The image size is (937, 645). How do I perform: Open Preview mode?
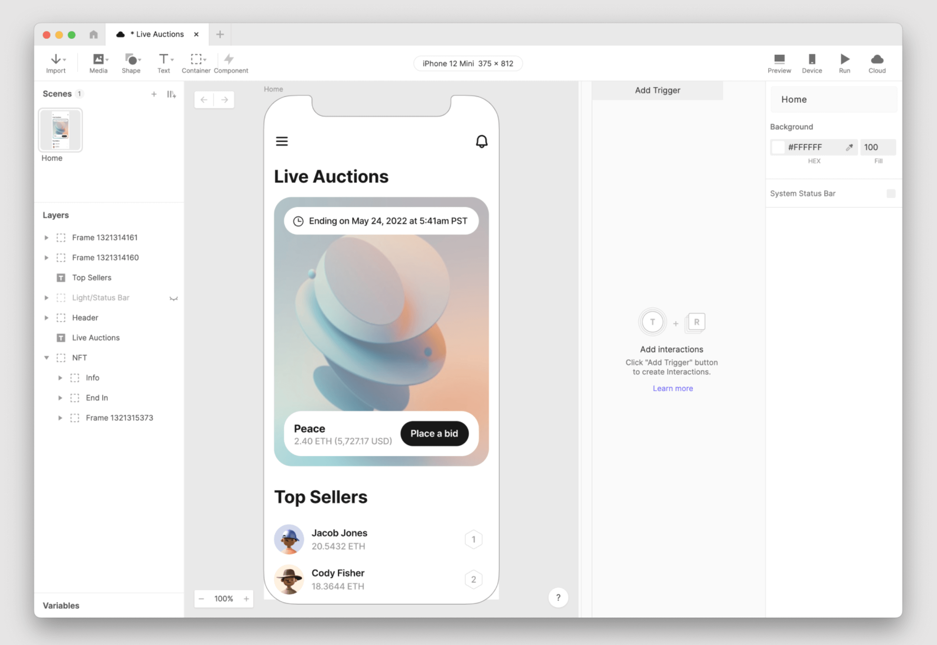pos(779,64)
